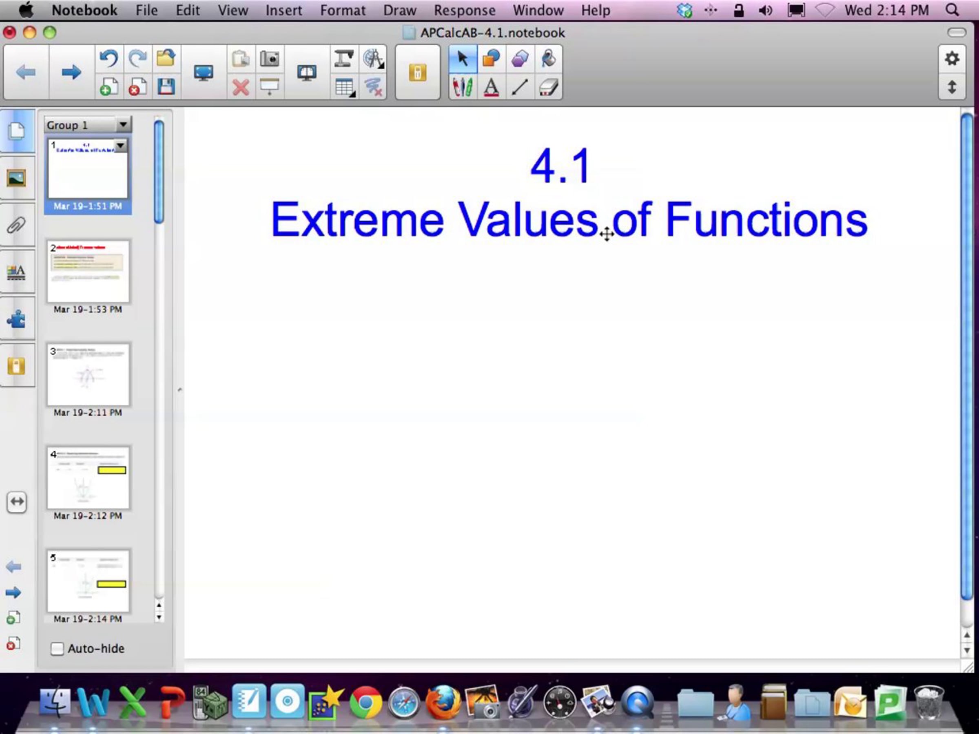Toggle toolbar position with up-down arrow
This screenshot has width=979, height=734.
tap(952, 87)
